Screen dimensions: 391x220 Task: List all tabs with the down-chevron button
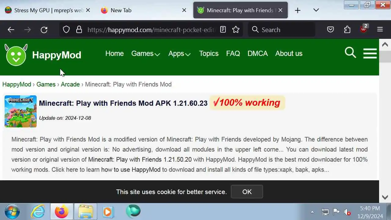tap(316, 10)
